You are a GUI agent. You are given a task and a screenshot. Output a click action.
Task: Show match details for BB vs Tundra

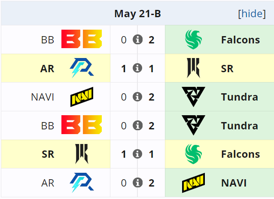pyautogui.click(x=137, y=126)
